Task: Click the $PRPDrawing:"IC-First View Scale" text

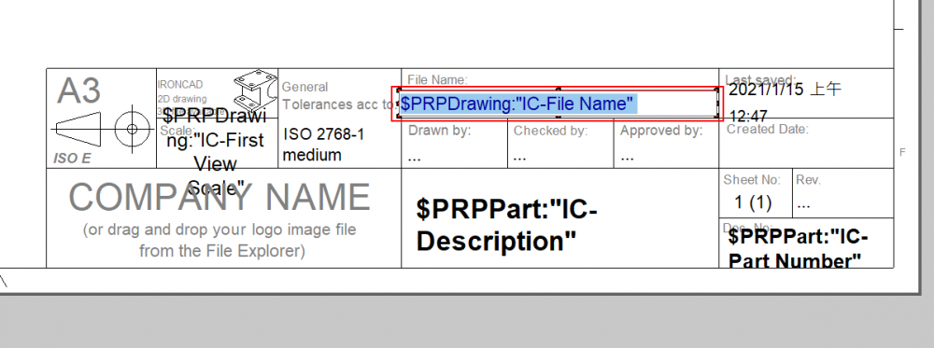Action: [x=216, y=152]
